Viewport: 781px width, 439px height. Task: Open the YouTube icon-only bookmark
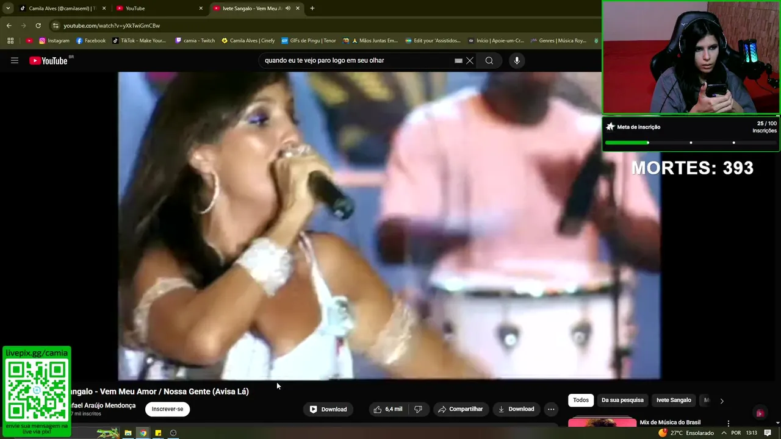point(29,41)
